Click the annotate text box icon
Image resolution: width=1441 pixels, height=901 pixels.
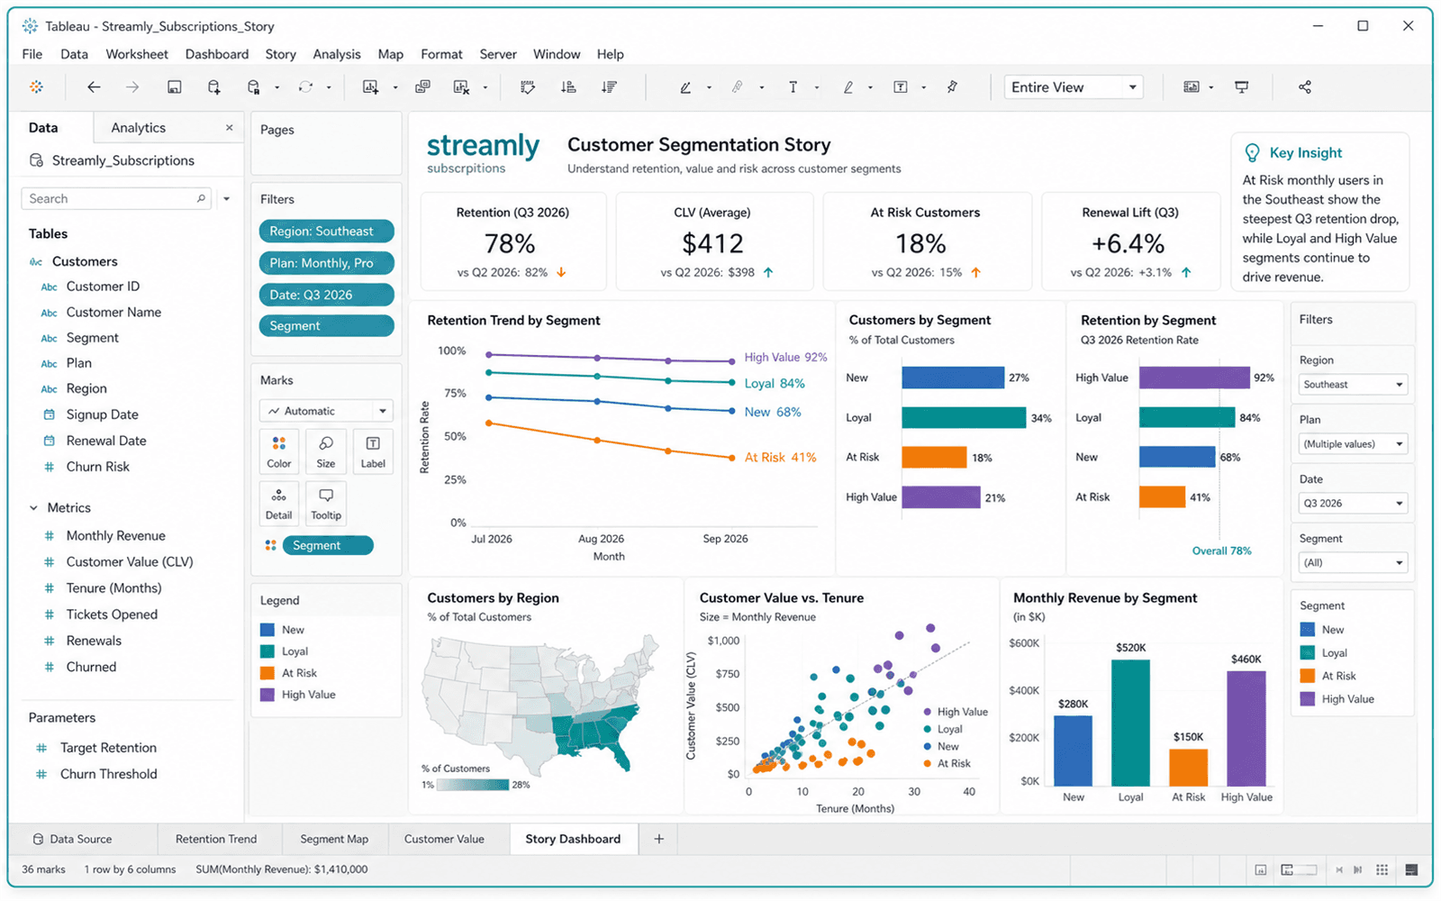point(900,87)
